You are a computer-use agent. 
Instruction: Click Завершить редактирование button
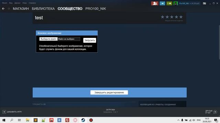(x=109, y=93)
